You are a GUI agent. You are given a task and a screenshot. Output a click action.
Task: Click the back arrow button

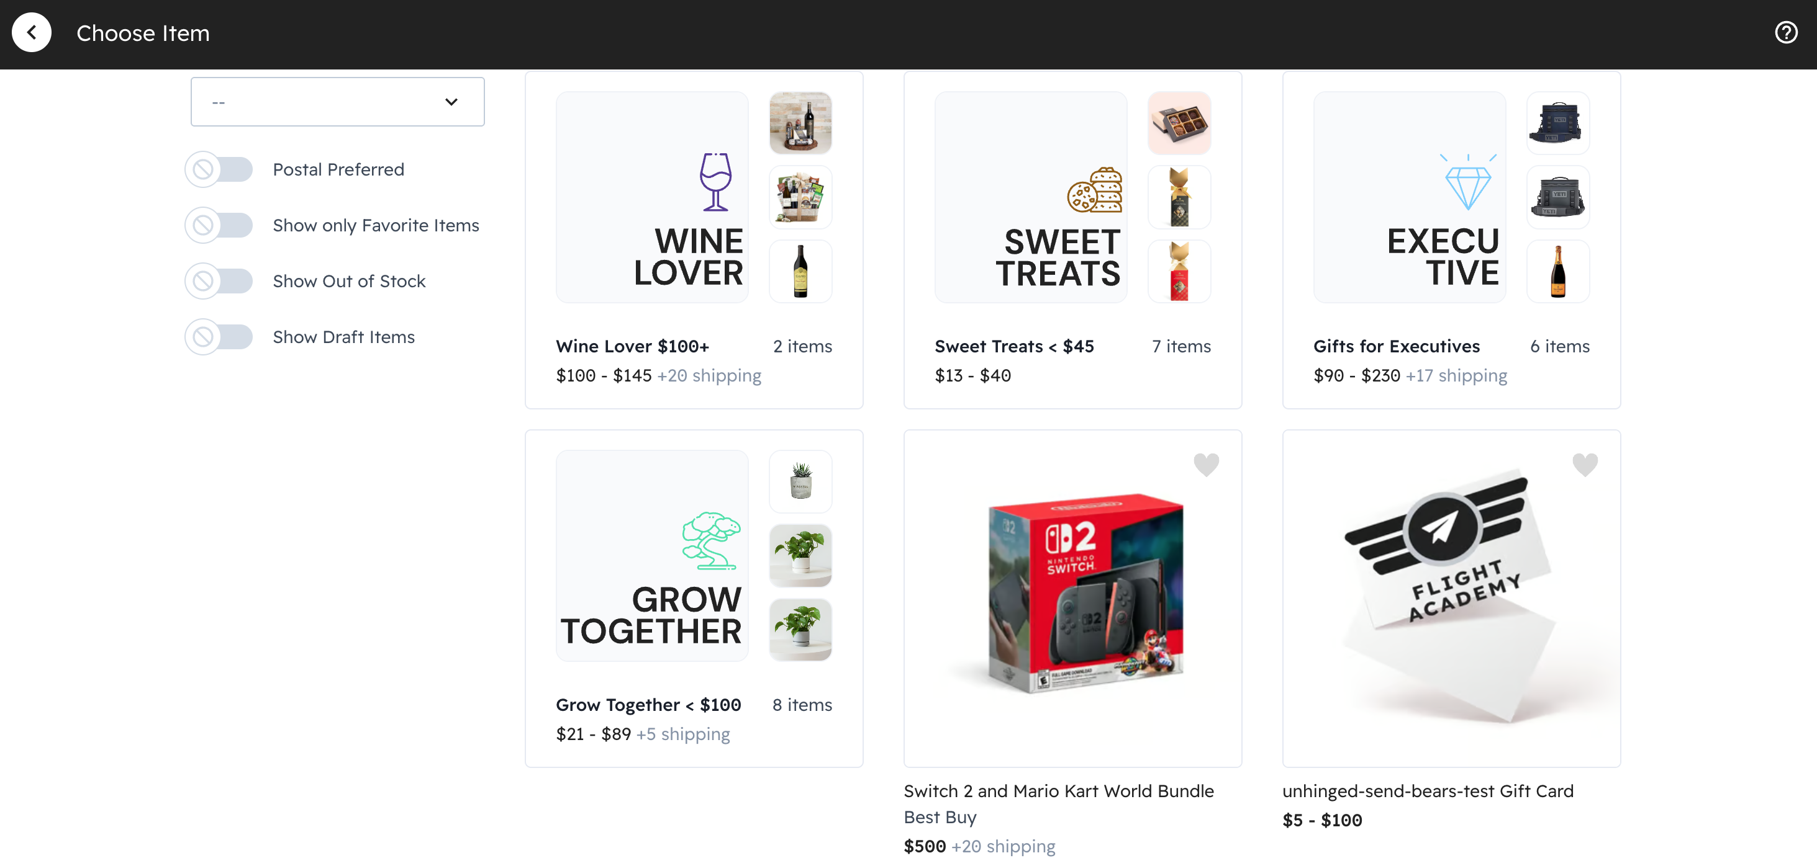point(32,32)
